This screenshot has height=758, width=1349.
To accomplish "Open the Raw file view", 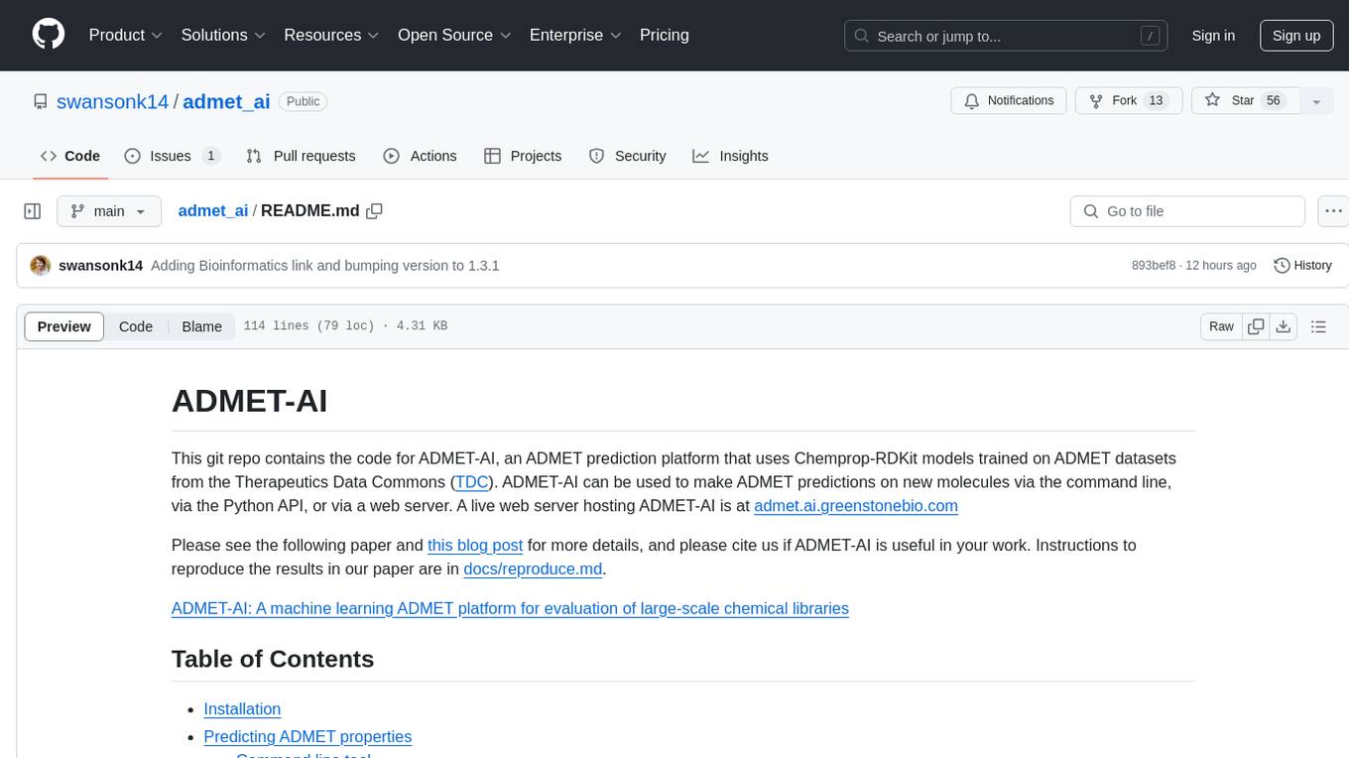I will click(x=1221, y=326).
